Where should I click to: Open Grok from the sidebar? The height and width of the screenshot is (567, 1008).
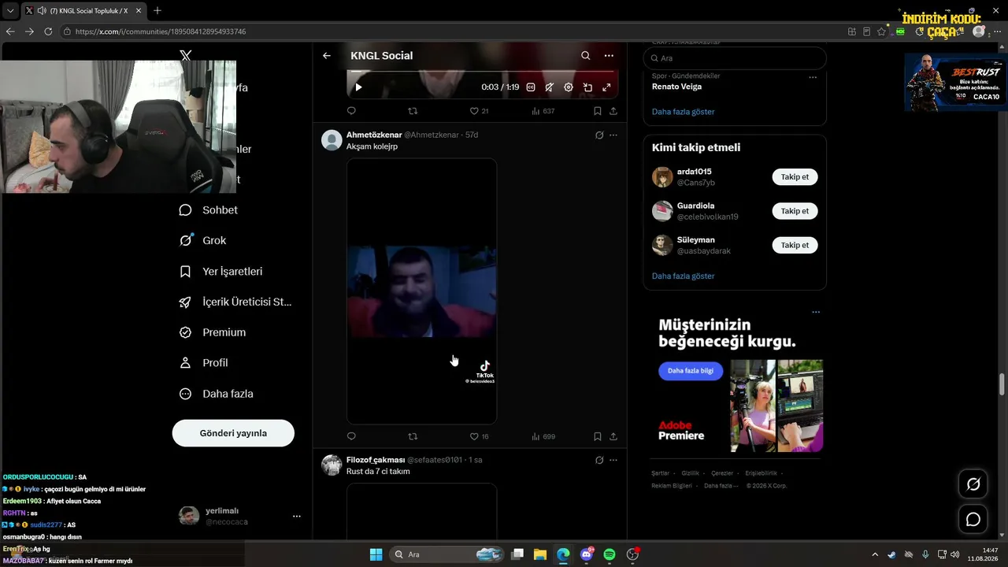point(203,241)
